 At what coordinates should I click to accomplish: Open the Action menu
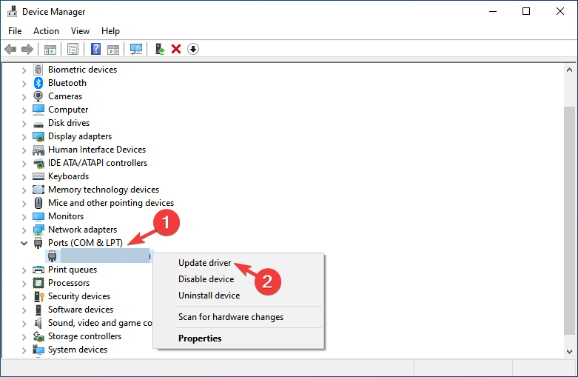pos(46,31)
